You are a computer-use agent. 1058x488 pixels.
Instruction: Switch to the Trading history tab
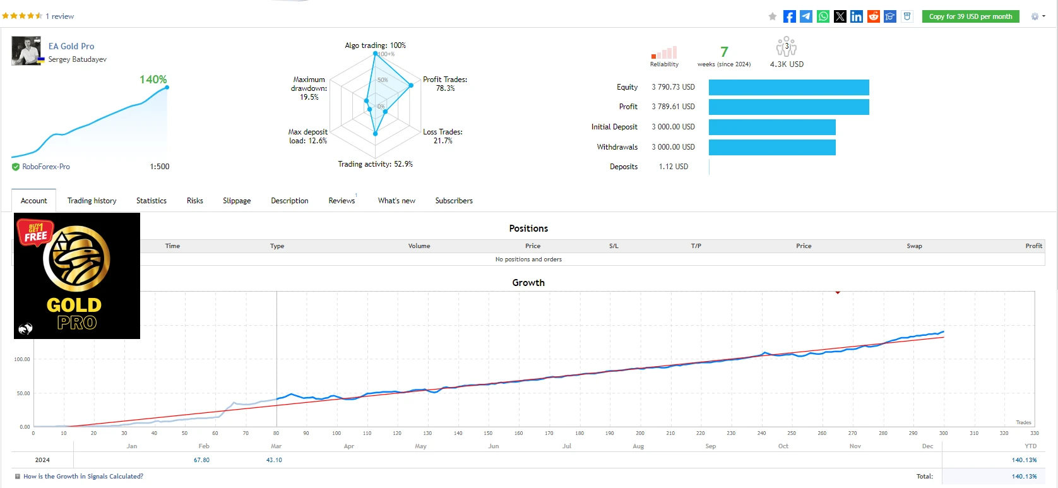(92, 201)
